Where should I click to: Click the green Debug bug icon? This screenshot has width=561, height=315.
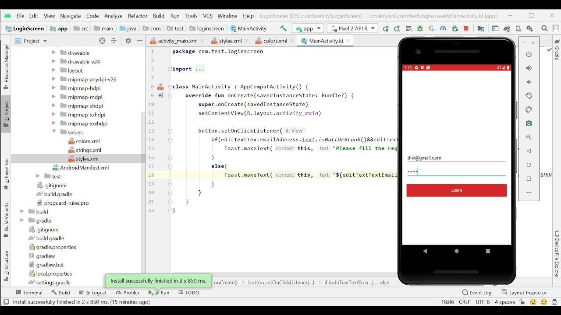pos(420,28)
